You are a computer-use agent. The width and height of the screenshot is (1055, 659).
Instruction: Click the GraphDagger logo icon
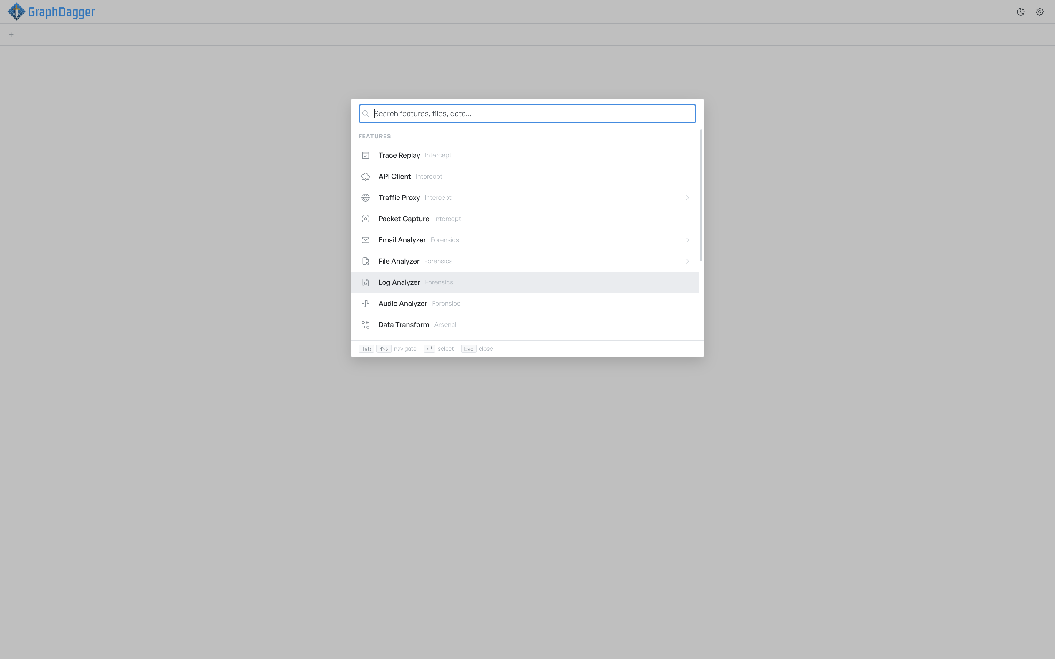pyautogui.click(x=16, y=12)
